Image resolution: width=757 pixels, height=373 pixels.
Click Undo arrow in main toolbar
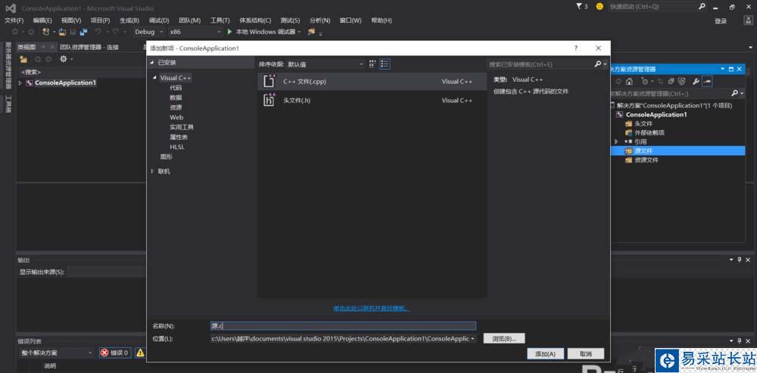[98, 32]
